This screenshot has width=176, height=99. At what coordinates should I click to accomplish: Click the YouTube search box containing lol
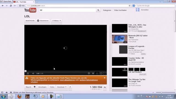68,10
